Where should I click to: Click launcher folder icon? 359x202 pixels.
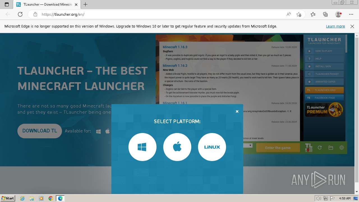coord(331,148)
